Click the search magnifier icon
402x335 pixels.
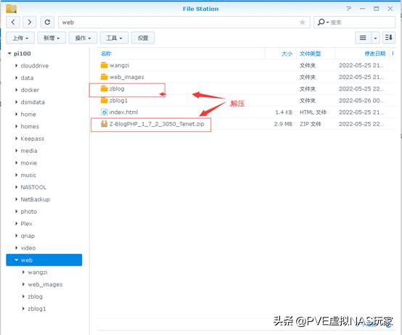321,22
